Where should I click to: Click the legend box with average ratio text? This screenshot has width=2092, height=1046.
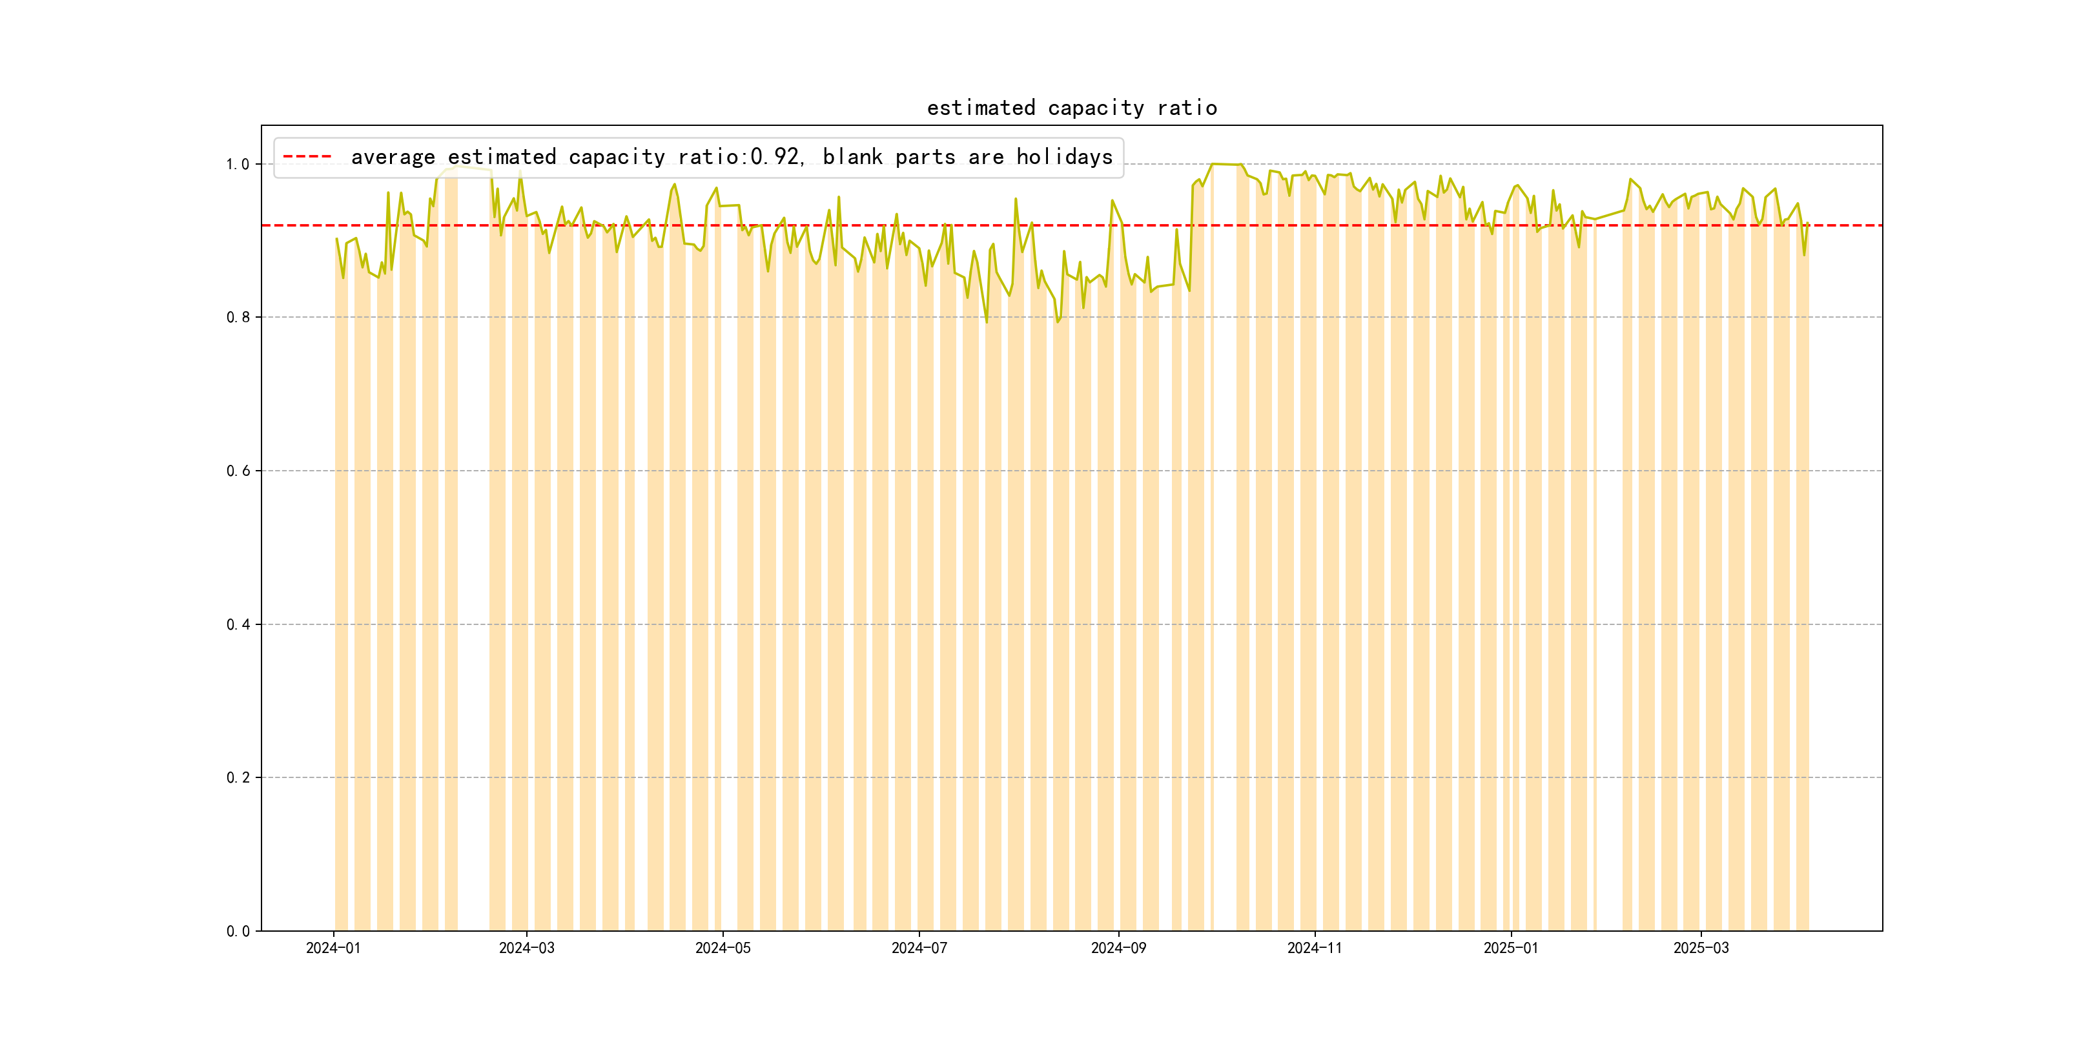coord(699,157)
